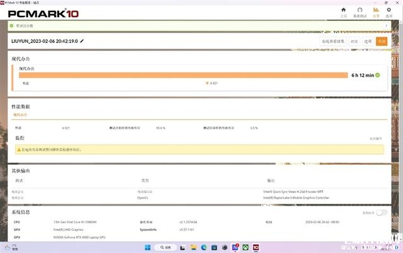Select the 现代办公 tab under performance data
Viewport: 403px width, 253px height.
point(20,115)
